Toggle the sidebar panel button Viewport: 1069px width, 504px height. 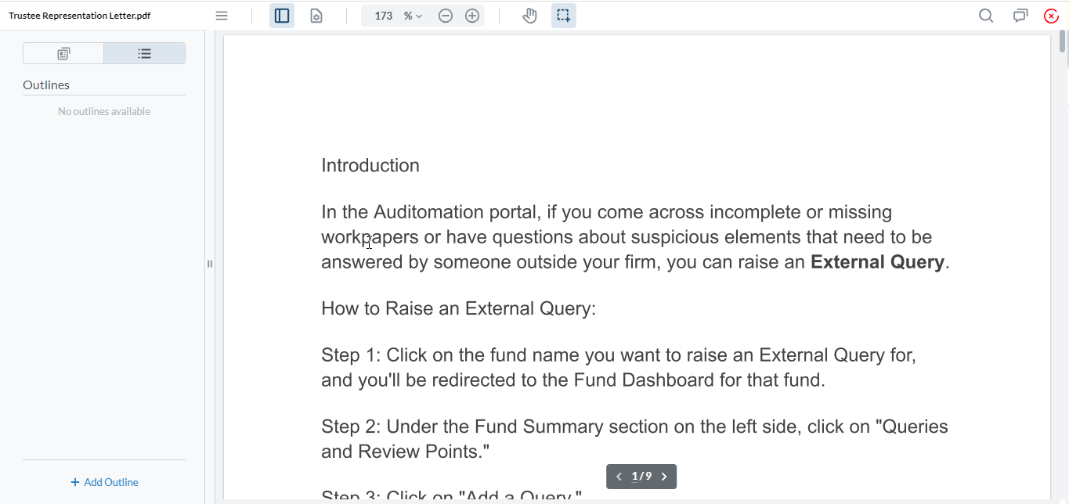tap(282, 16)
